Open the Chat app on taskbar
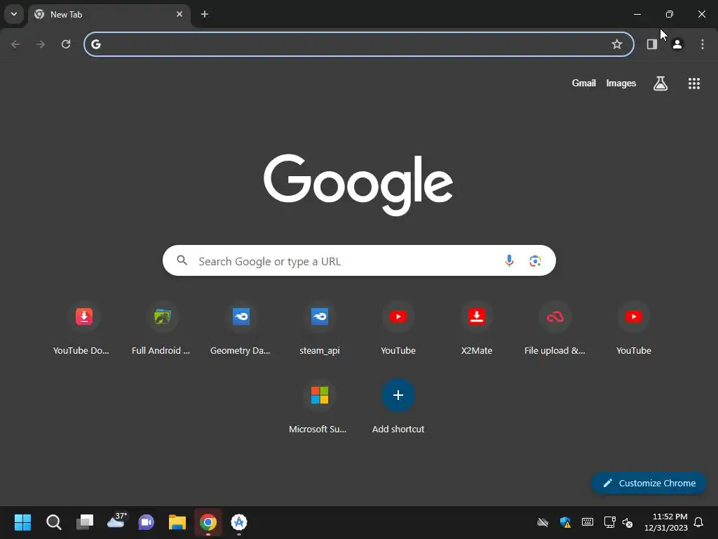 pyautogui.click(x=146, y=522)
